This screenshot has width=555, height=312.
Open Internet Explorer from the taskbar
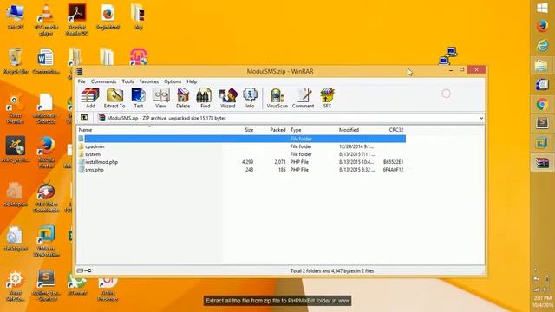(542, 46)
